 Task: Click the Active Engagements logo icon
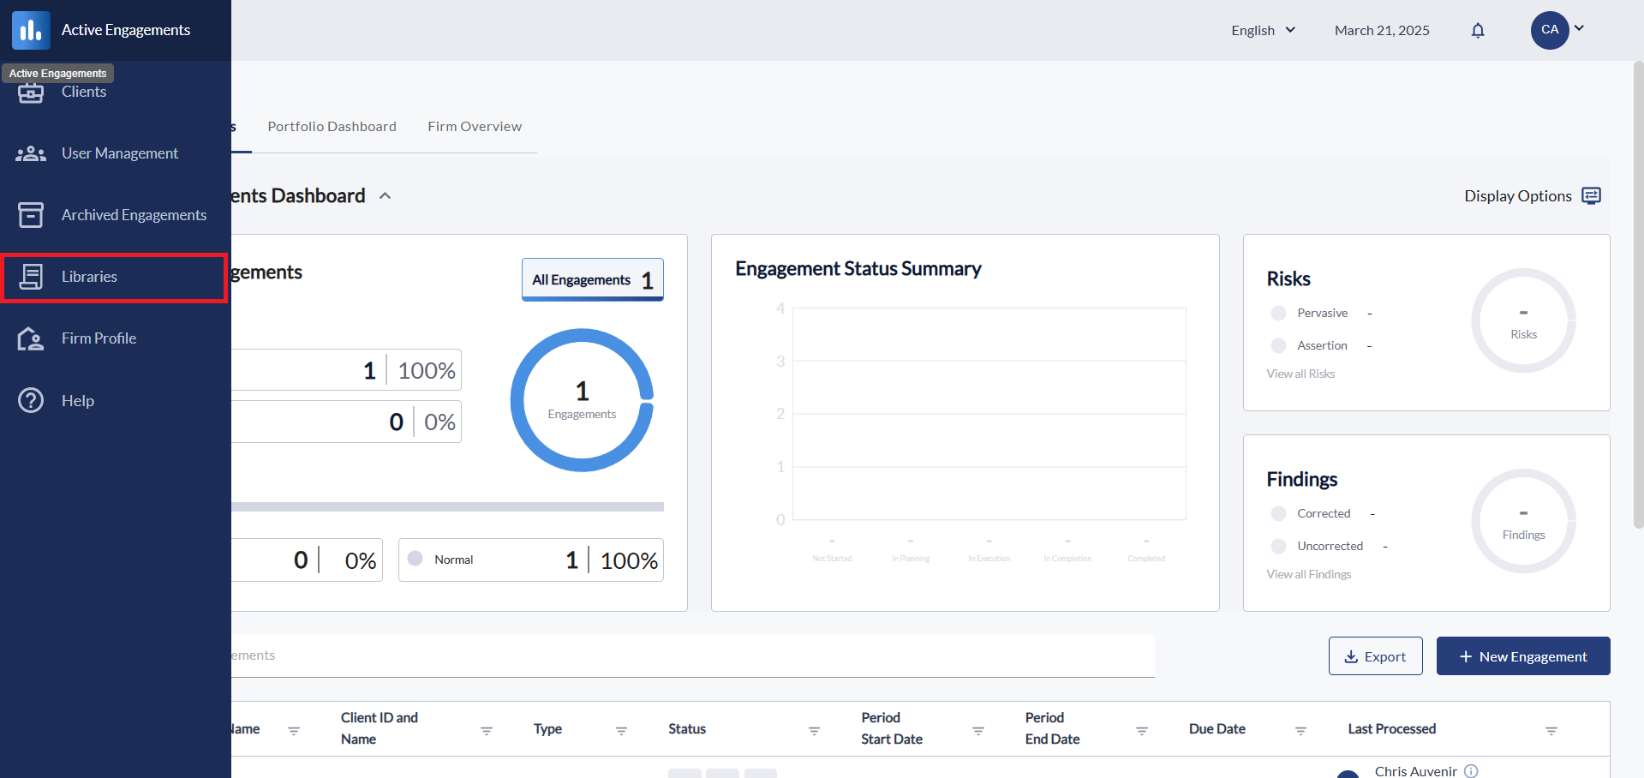(x=31, y=30)
